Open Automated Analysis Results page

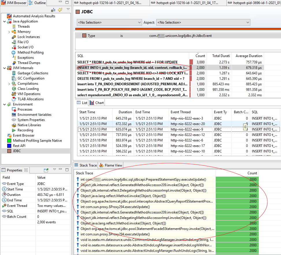click(x=34, y=16)
